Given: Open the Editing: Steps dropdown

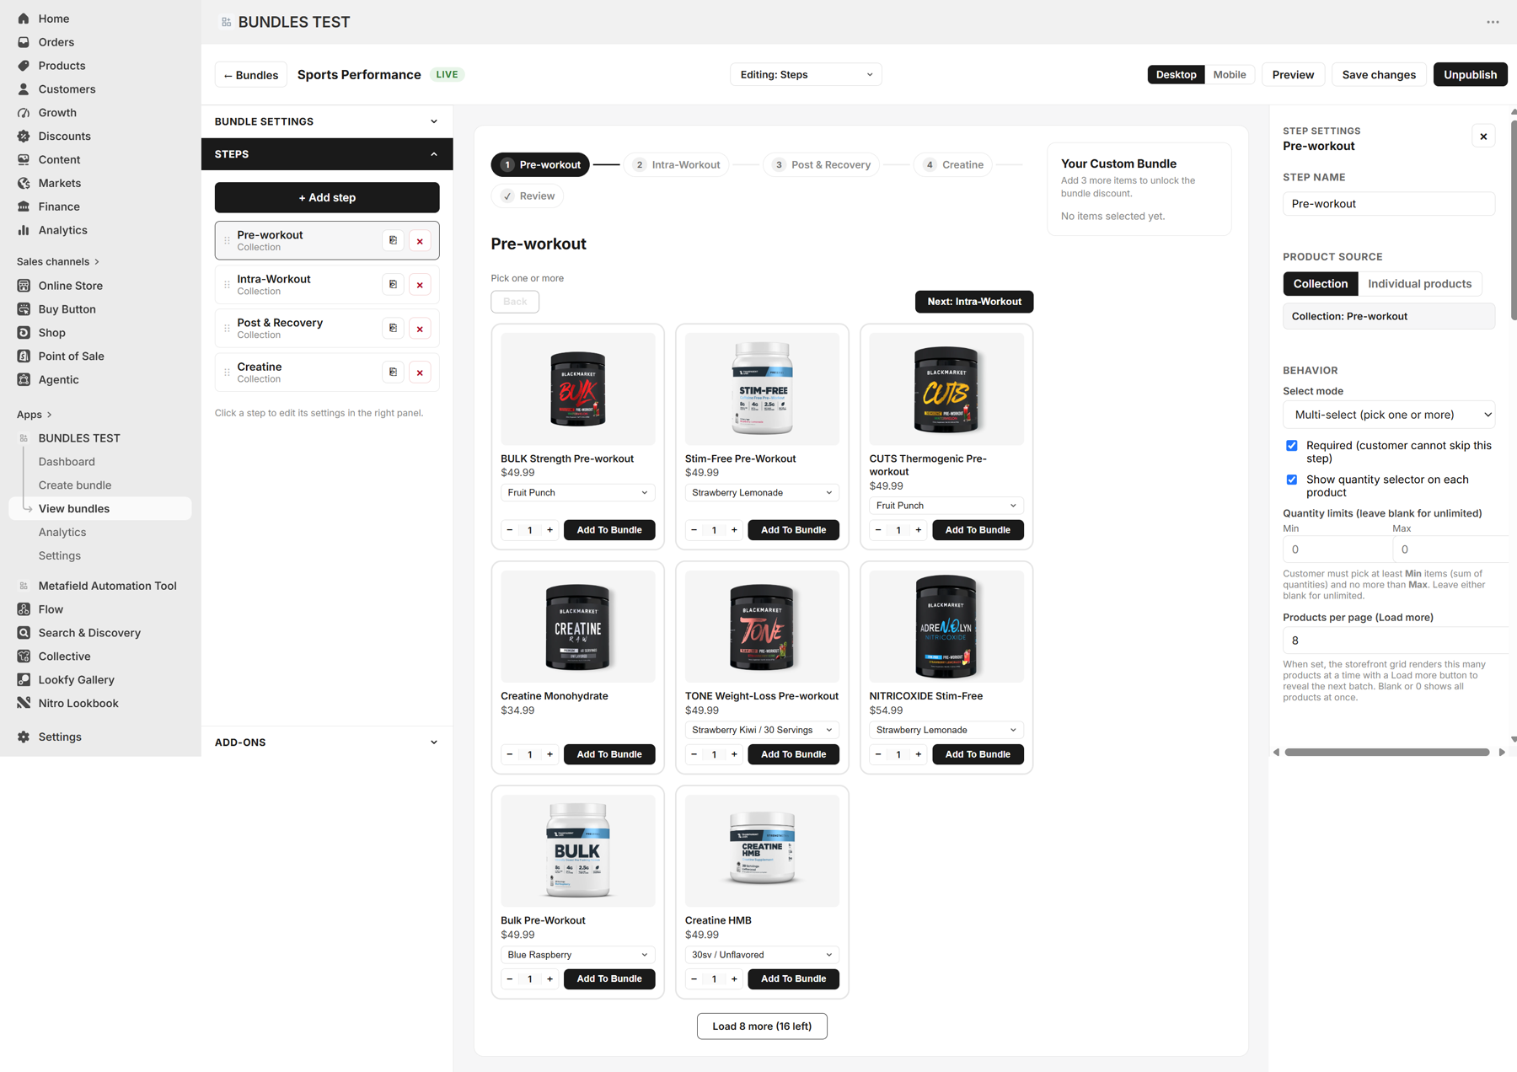Looking at the screenshot, I should [806, 75].
